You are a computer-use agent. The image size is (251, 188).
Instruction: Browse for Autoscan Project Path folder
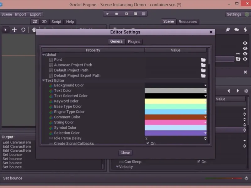point(203,65)
